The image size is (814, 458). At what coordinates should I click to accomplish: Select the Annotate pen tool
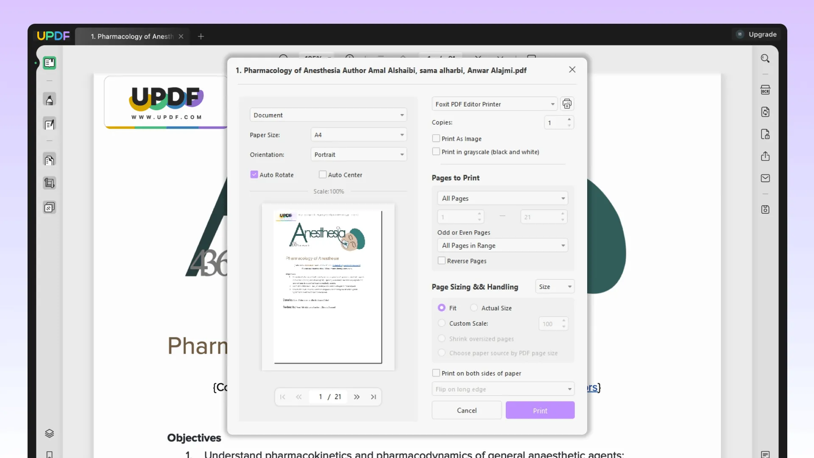tap(50, 99)
